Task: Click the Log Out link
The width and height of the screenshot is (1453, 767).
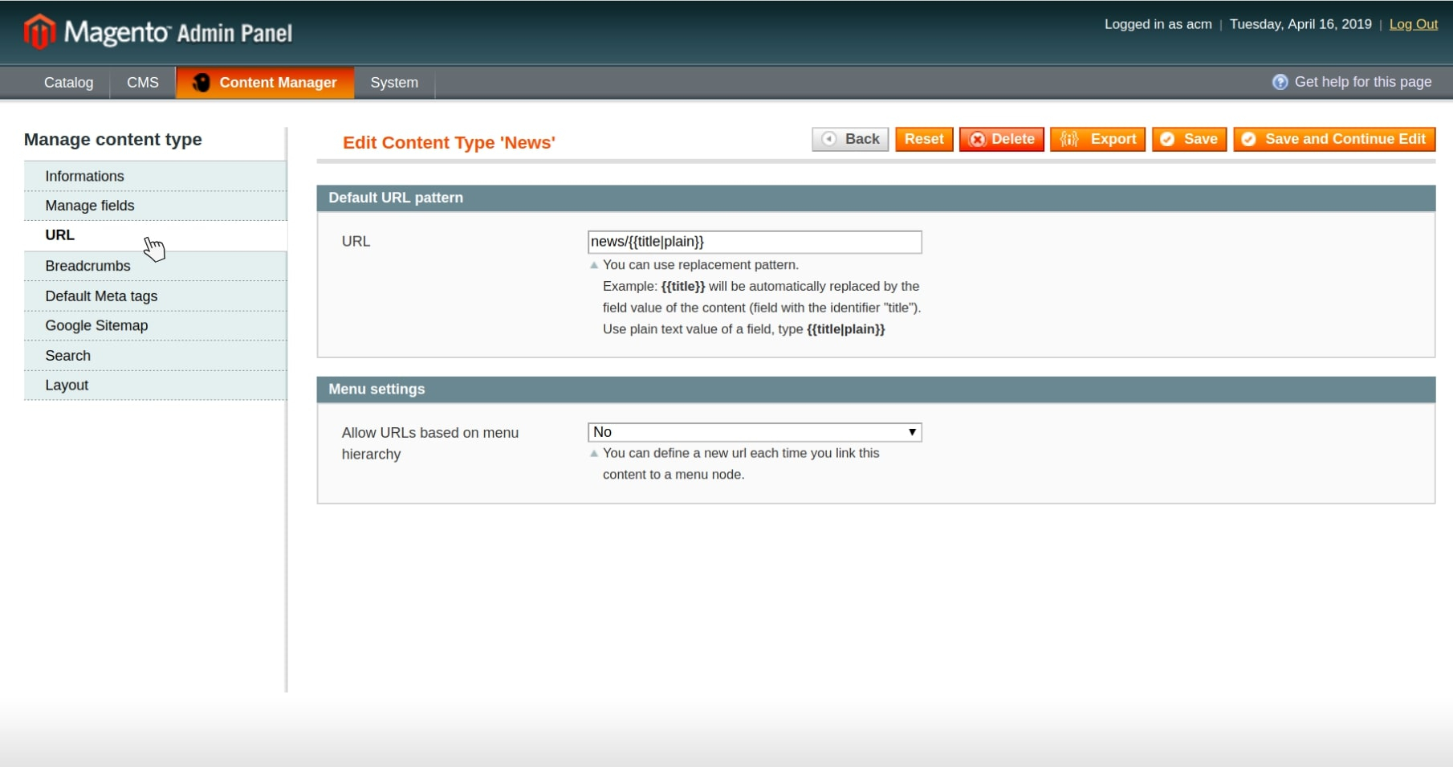Action: [x=1413, y=24]
